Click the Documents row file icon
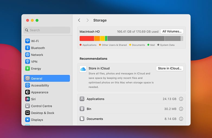Image resolution: width=212 pixels, height=138 pixels. [x=82, y=119]
